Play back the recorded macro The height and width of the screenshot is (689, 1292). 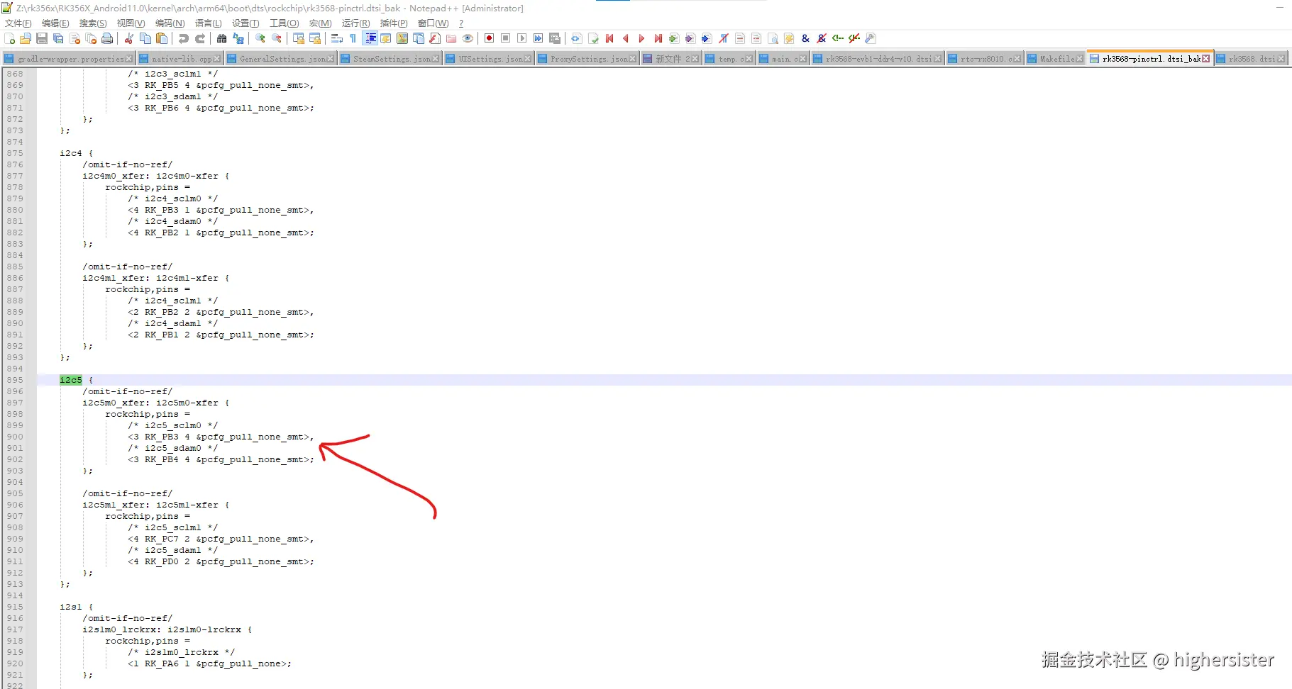coord(522,38)
